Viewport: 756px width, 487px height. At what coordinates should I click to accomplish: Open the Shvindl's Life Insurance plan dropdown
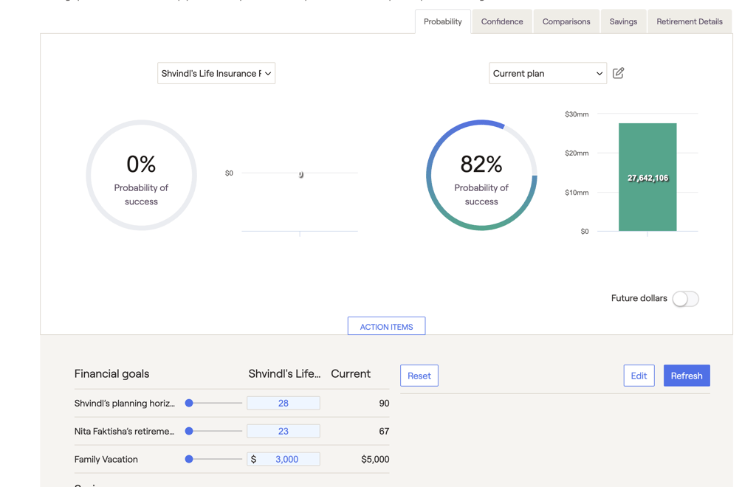pos(216,73)
